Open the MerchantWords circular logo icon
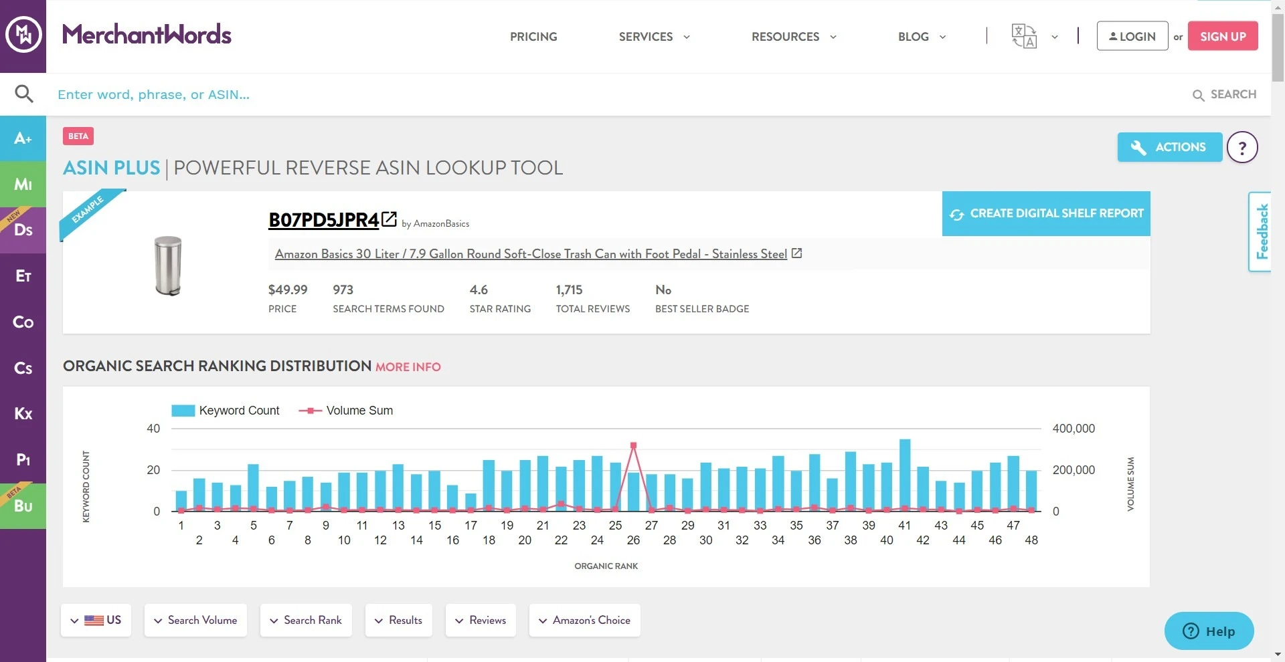1285x662 pixels. click(x=23, y=35)
